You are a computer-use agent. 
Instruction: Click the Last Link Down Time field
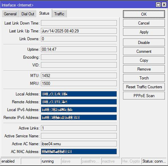(79, 23)
